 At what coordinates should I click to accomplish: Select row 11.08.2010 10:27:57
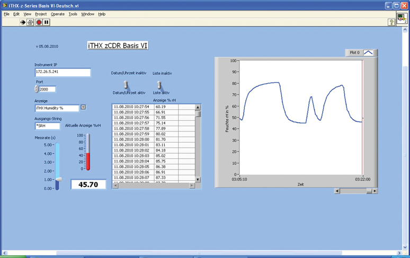pyautogui.click(x=154, y=123)
